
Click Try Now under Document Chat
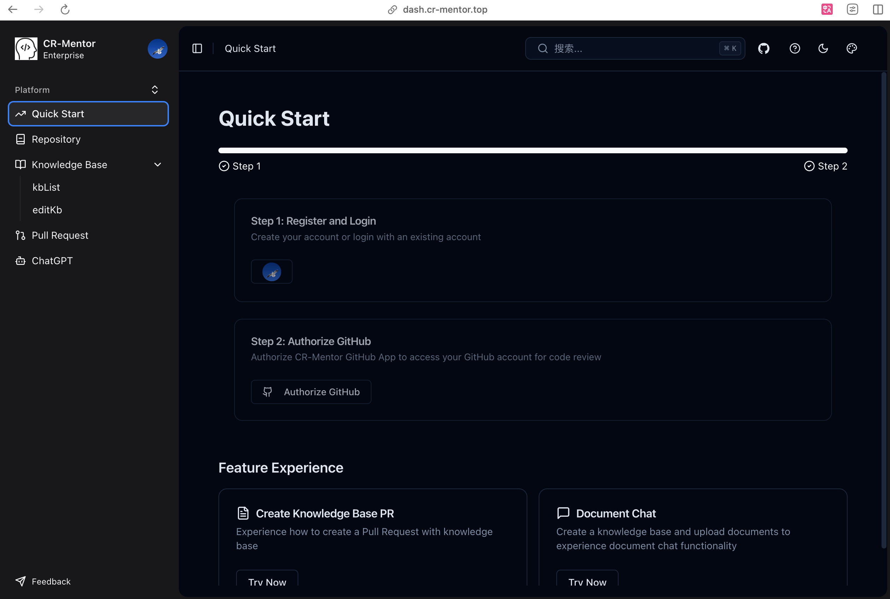[x=587, y=581]
